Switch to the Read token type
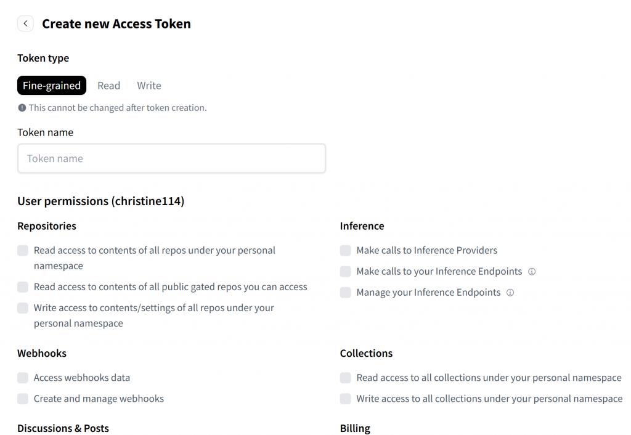This screenshot has width=631, height=435. click(x=108, y=86)
